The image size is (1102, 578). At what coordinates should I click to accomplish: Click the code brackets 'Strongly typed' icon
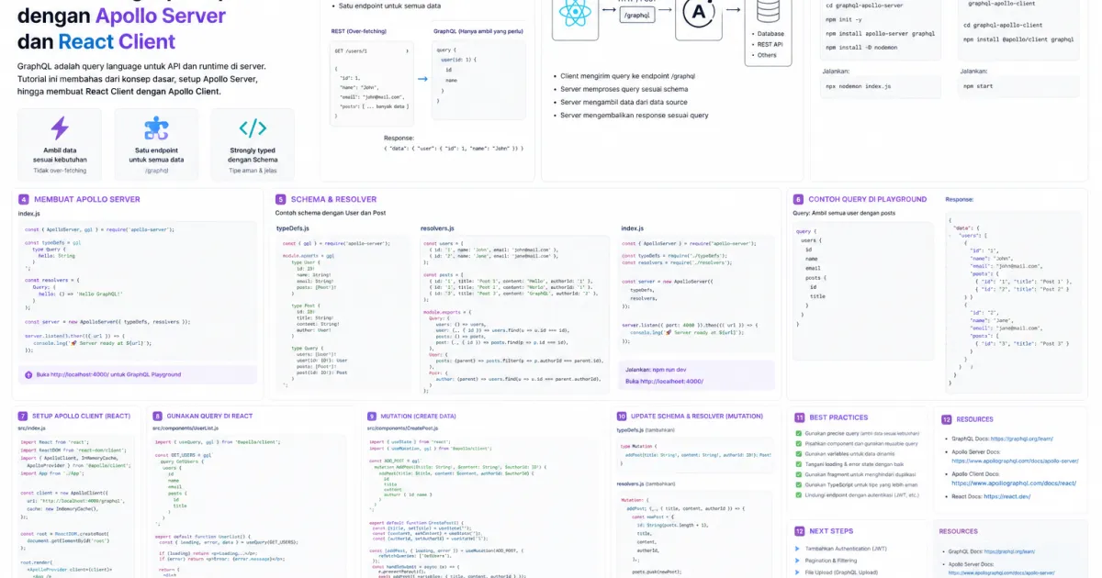253,128
